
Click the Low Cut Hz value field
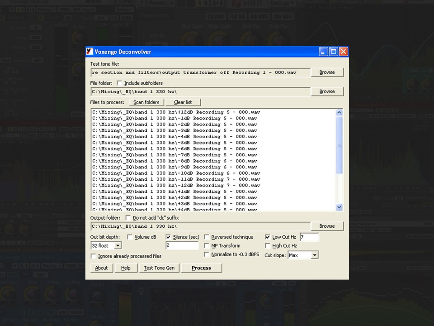tap(309, 237)
